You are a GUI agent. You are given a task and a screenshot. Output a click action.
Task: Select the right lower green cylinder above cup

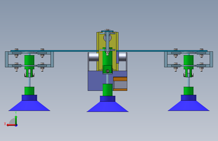[x=189, y=91]
